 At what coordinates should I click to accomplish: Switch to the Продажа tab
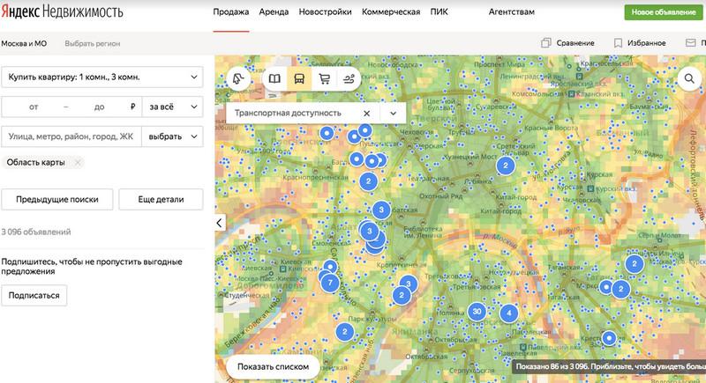231,12
